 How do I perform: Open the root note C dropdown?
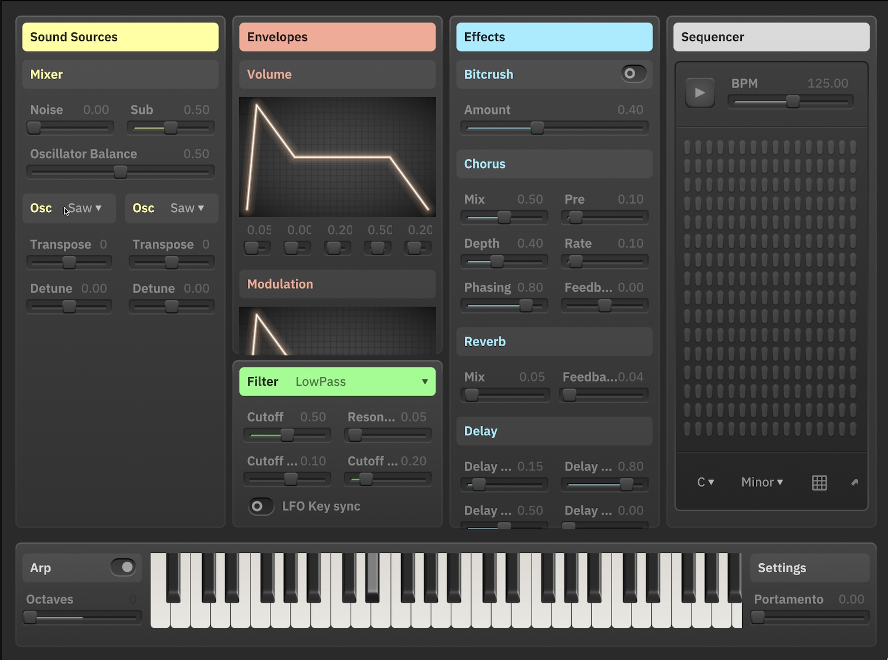pos(706,482)
